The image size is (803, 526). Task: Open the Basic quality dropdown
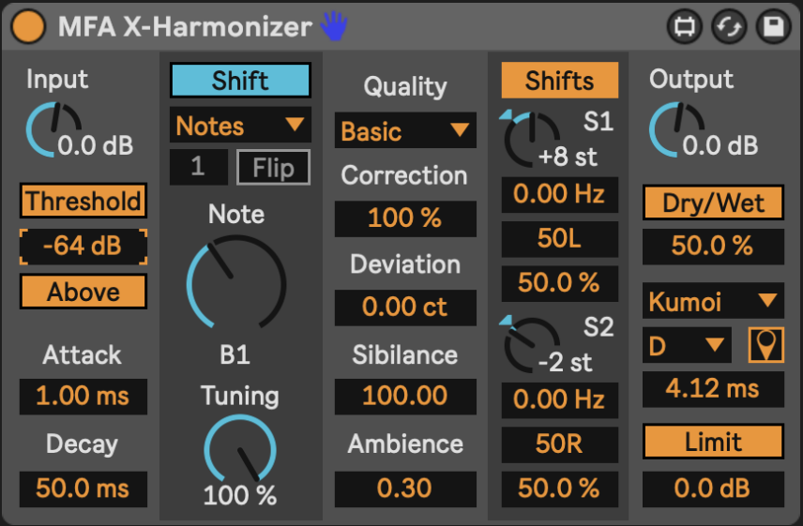coord(405,130)
